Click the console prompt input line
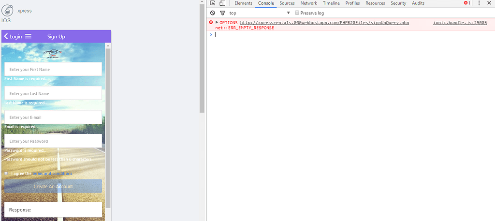495x221 pixels. pos(353,35)
